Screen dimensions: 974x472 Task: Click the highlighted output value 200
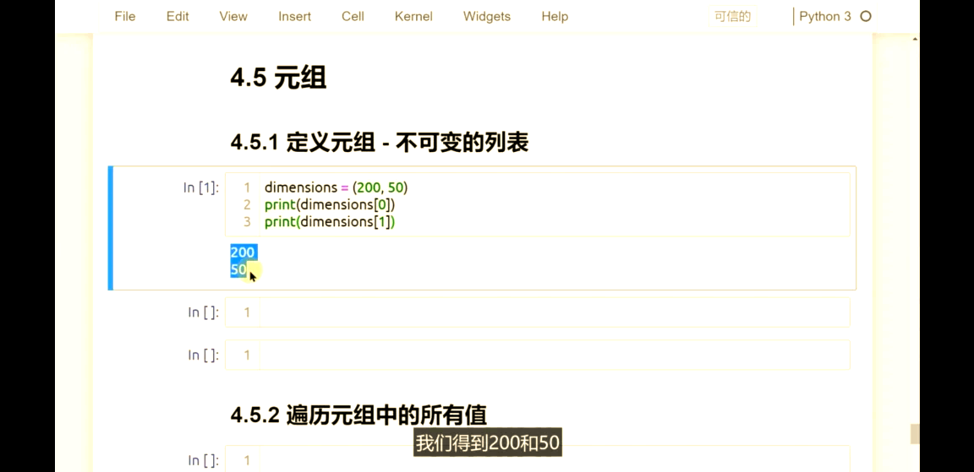[243, 252]
